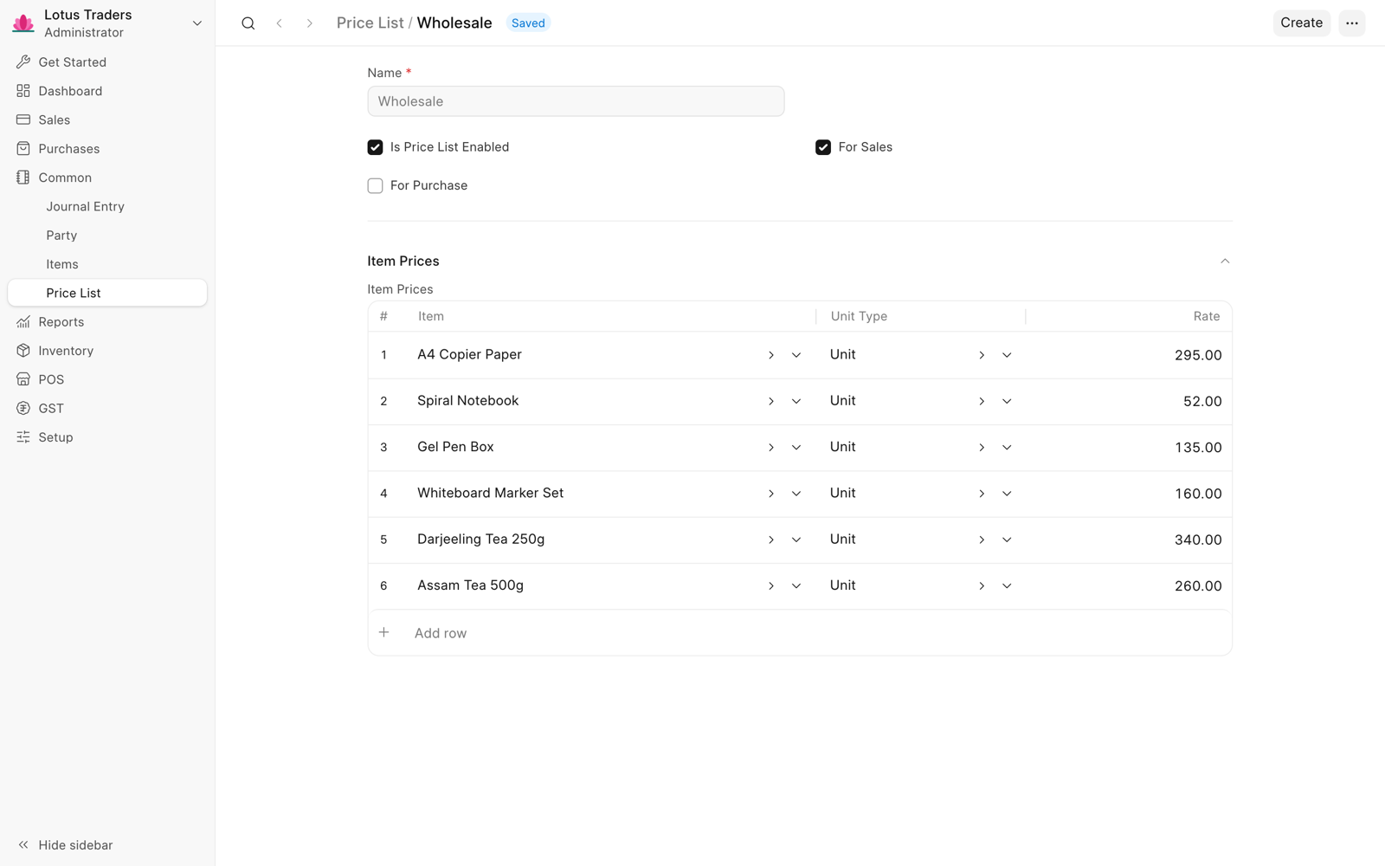The image size is (1385, 866).
Task: Click the forward navigation arrow
Action: pos(309,23)
